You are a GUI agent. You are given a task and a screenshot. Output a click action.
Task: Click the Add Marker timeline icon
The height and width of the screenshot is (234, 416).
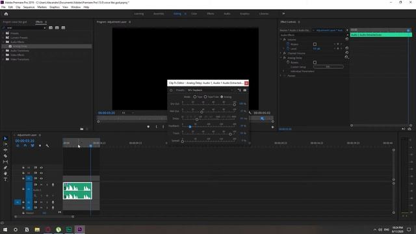click(x=40, y=146)
